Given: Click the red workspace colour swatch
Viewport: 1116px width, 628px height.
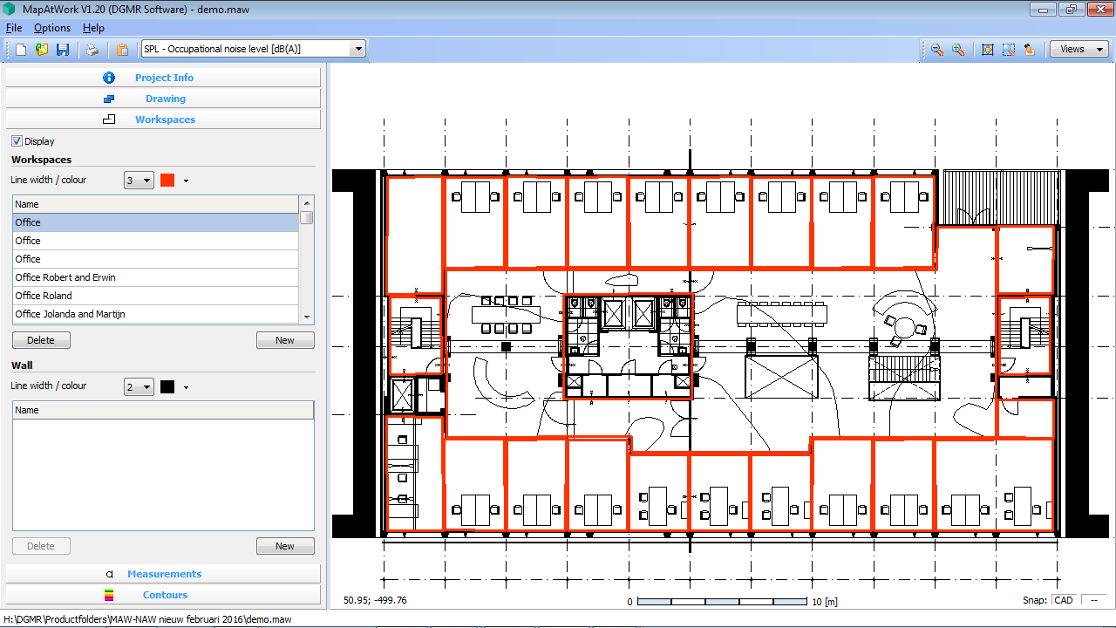Looking at the screenshot, I should [x=167, y=181].
